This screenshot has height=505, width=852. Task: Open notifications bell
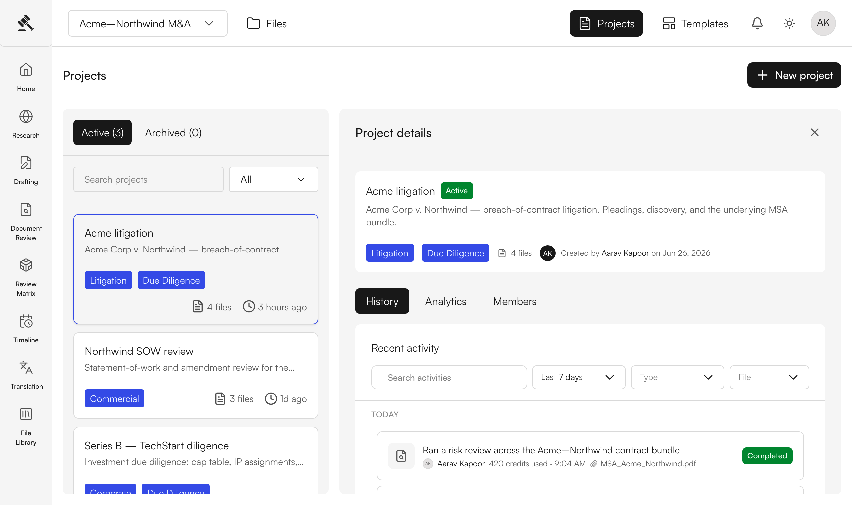pyautogui.click(x=757, y=23)
